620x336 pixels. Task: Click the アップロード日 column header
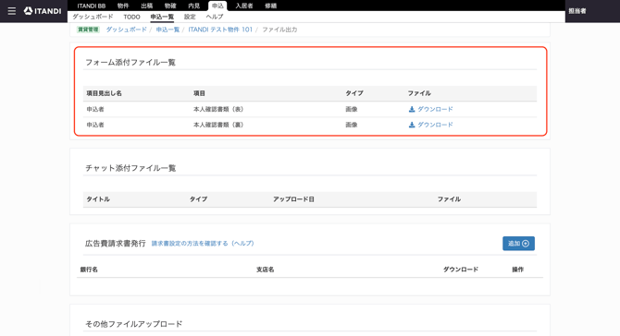pos(293,199)
